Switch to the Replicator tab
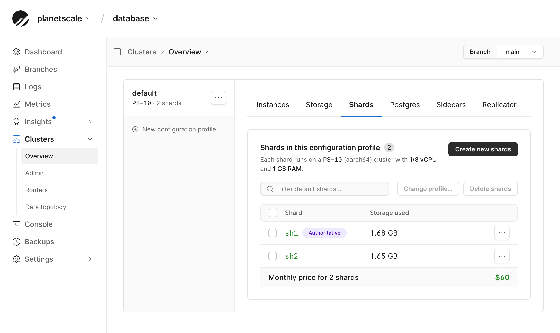560x333 pixels. 499,105
